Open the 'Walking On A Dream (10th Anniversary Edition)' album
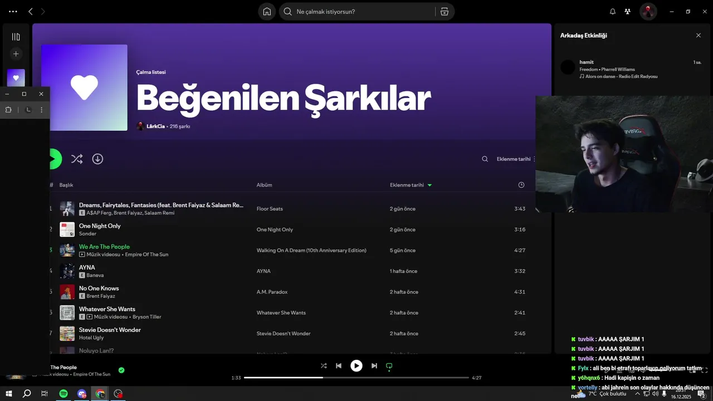 311,251
